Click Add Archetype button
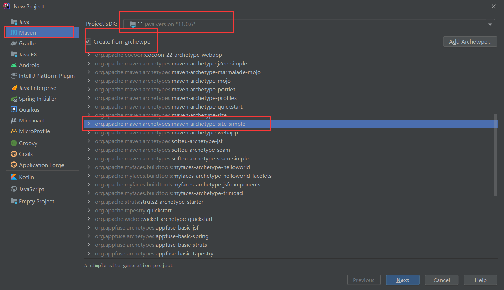Screen dimensions: 504x290 470,41
